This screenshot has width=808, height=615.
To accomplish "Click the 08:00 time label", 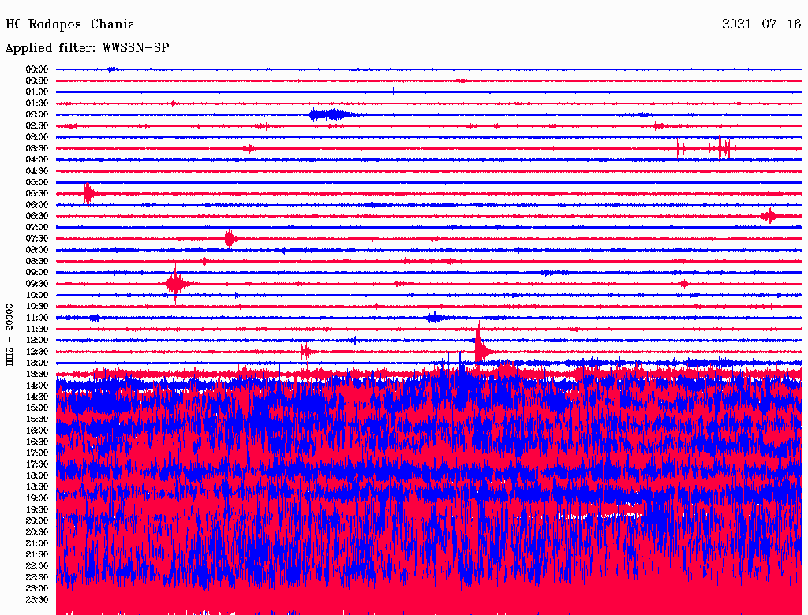I will 37,250.
